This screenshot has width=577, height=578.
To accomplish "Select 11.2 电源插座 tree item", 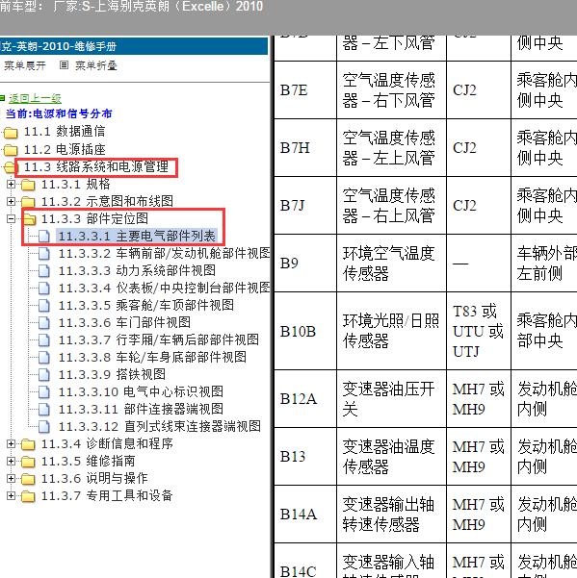I will pyautogui.click(x=65, y=149).
